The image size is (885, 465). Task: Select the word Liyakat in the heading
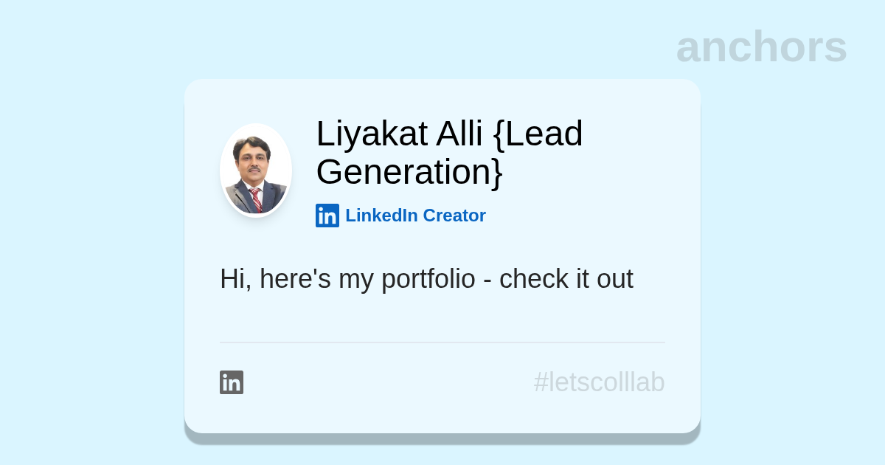(x=372, y=135)
